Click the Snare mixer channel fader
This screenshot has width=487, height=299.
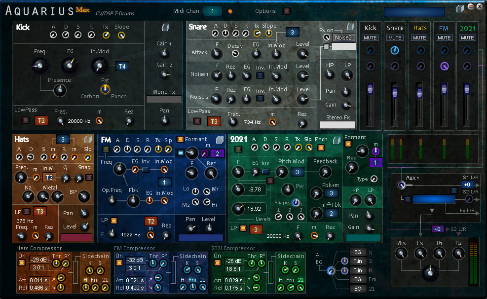tap(395, 92)
